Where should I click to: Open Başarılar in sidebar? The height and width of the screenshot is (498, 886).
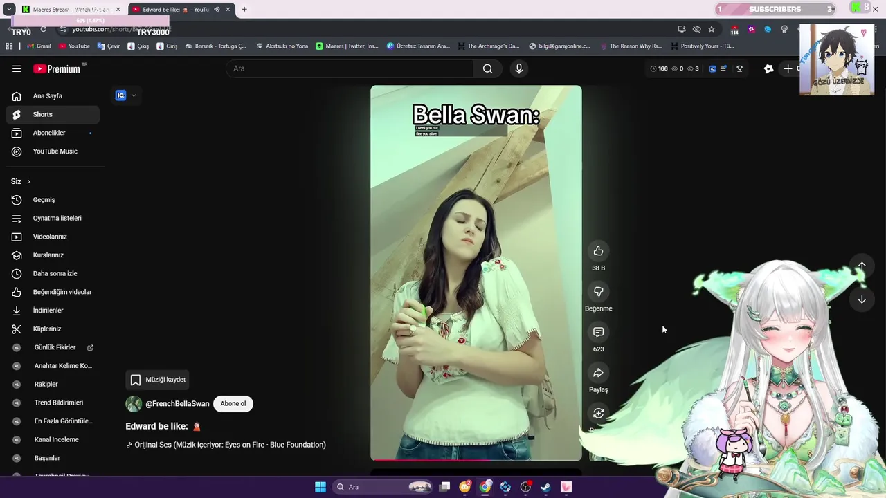coord(53,458)
